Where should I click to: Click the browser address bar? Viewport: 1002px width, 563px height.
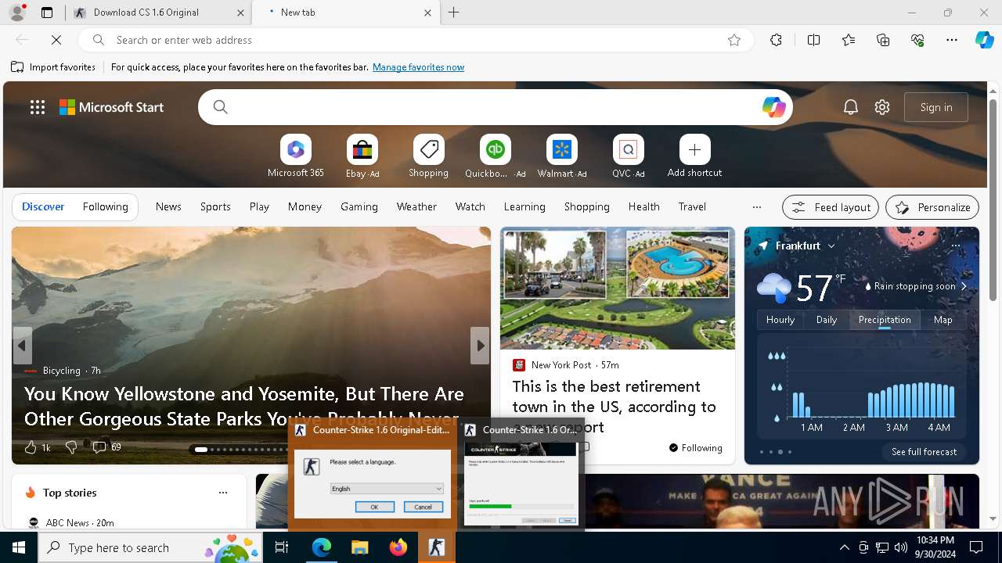pyautogui.click(x=415, y=40)
